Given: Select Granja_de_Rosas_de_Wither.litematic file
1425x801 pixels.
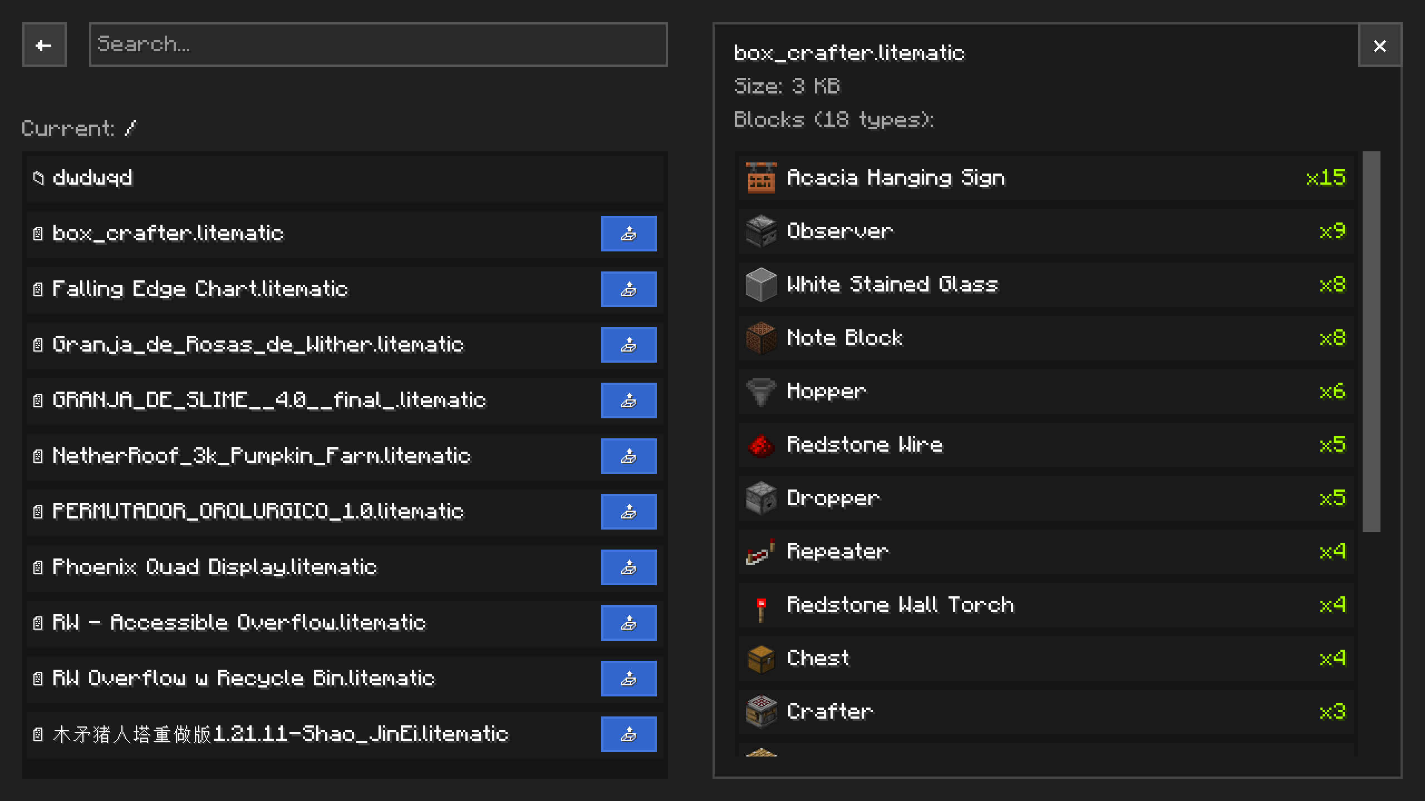Looking at the screenshot, I should pos(258,345).
